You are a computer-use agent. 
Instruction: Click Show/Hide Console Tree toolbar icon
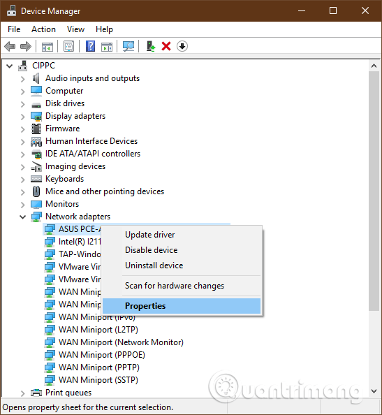(x=47, y=47)
